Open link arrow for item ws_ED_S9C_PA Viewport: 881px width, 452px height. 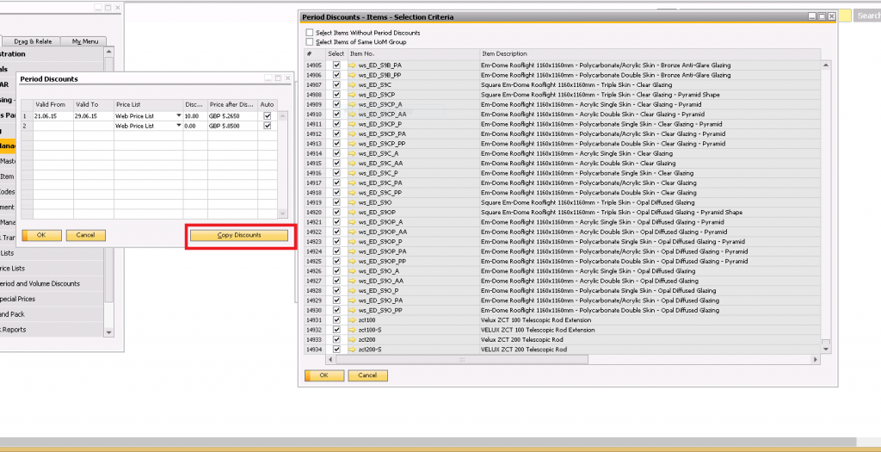pyautogui.click(x=352, y=183)
